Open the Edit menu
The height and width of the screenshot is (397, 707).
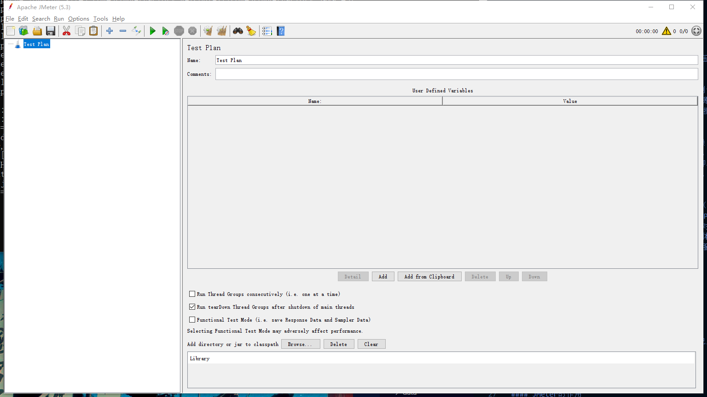click(23, 19)
